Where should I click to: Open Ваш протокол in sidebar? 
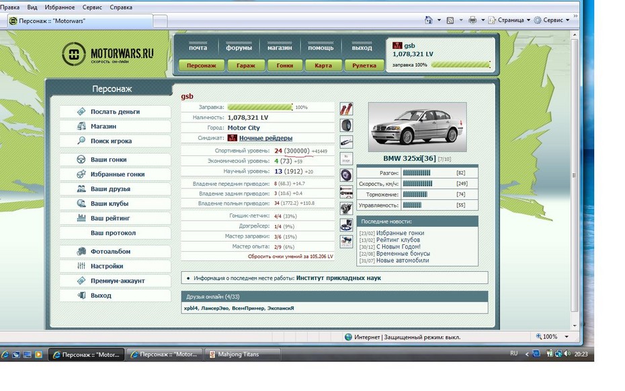tap(115, 233)
